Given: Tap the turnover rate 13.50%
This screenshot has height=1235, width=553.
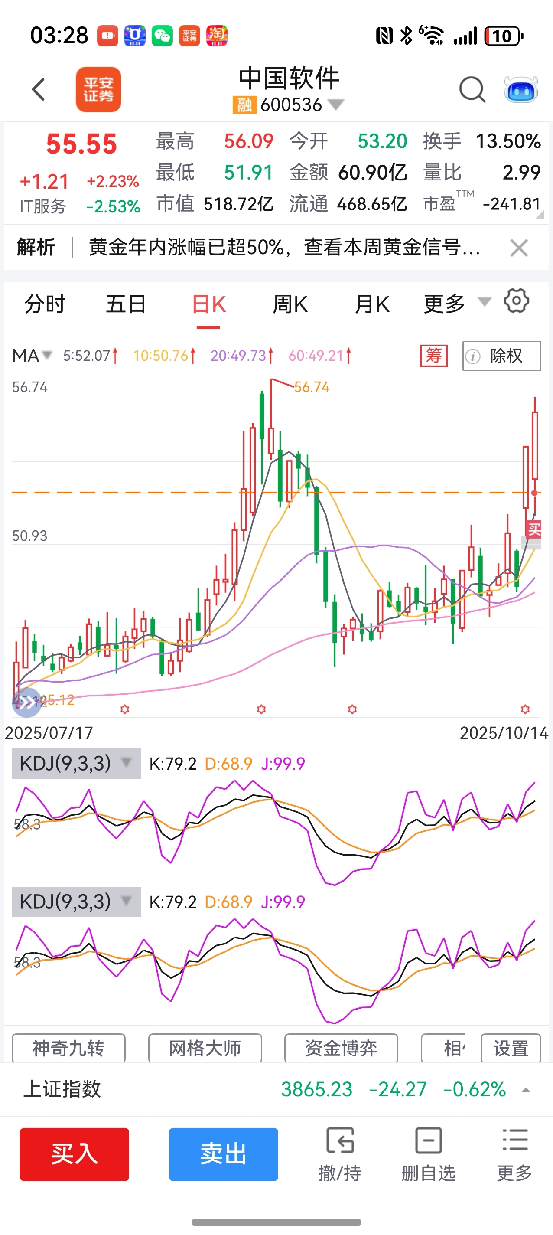Looking at the screenshot, I should tap(508, 141).
